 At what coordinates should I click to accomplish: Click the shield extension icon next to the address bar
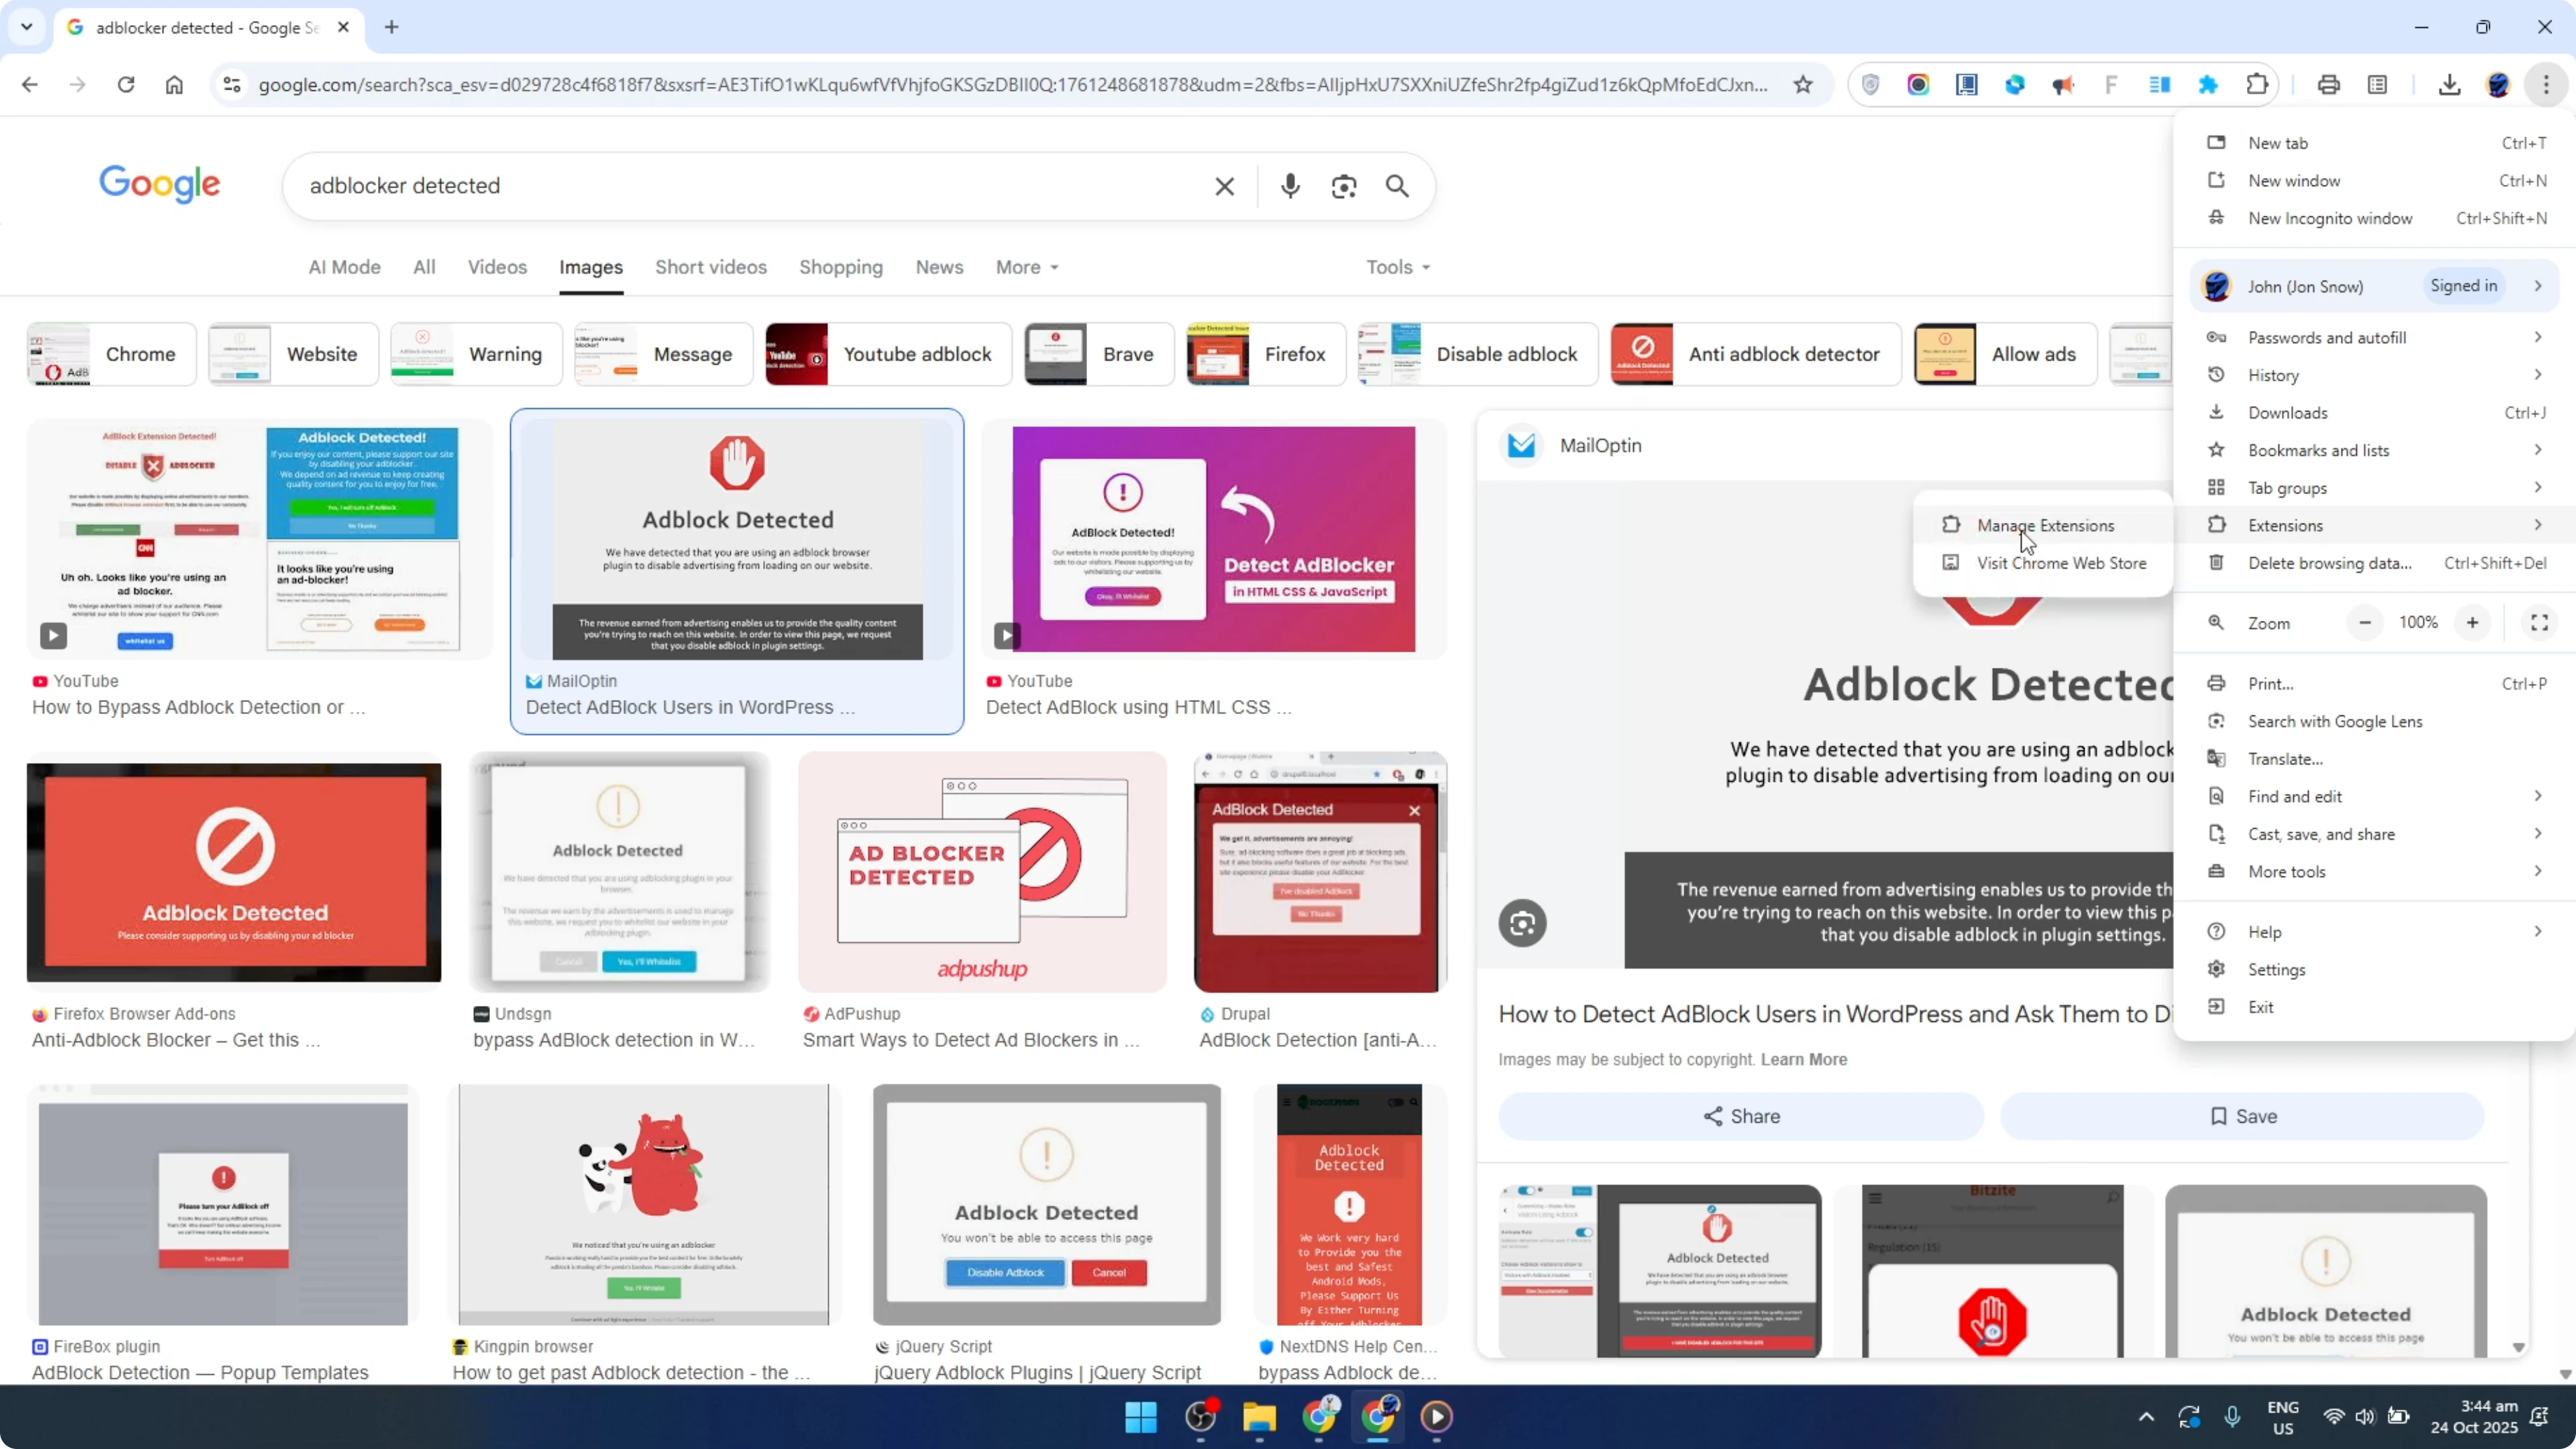pyautogui.click(x=1871, y=84)
